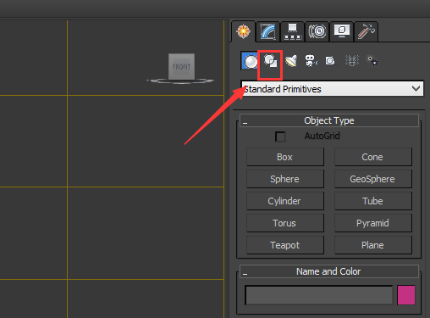Open the Standard Primitives dropdown
430x318 pixels.
point(332,89)
